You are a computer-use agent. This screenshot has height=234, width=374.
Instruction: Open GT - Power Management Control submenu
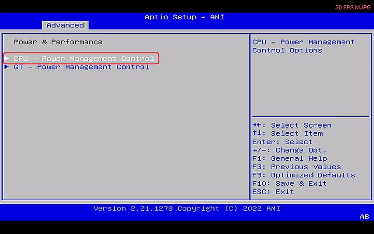tap(82, 67)
